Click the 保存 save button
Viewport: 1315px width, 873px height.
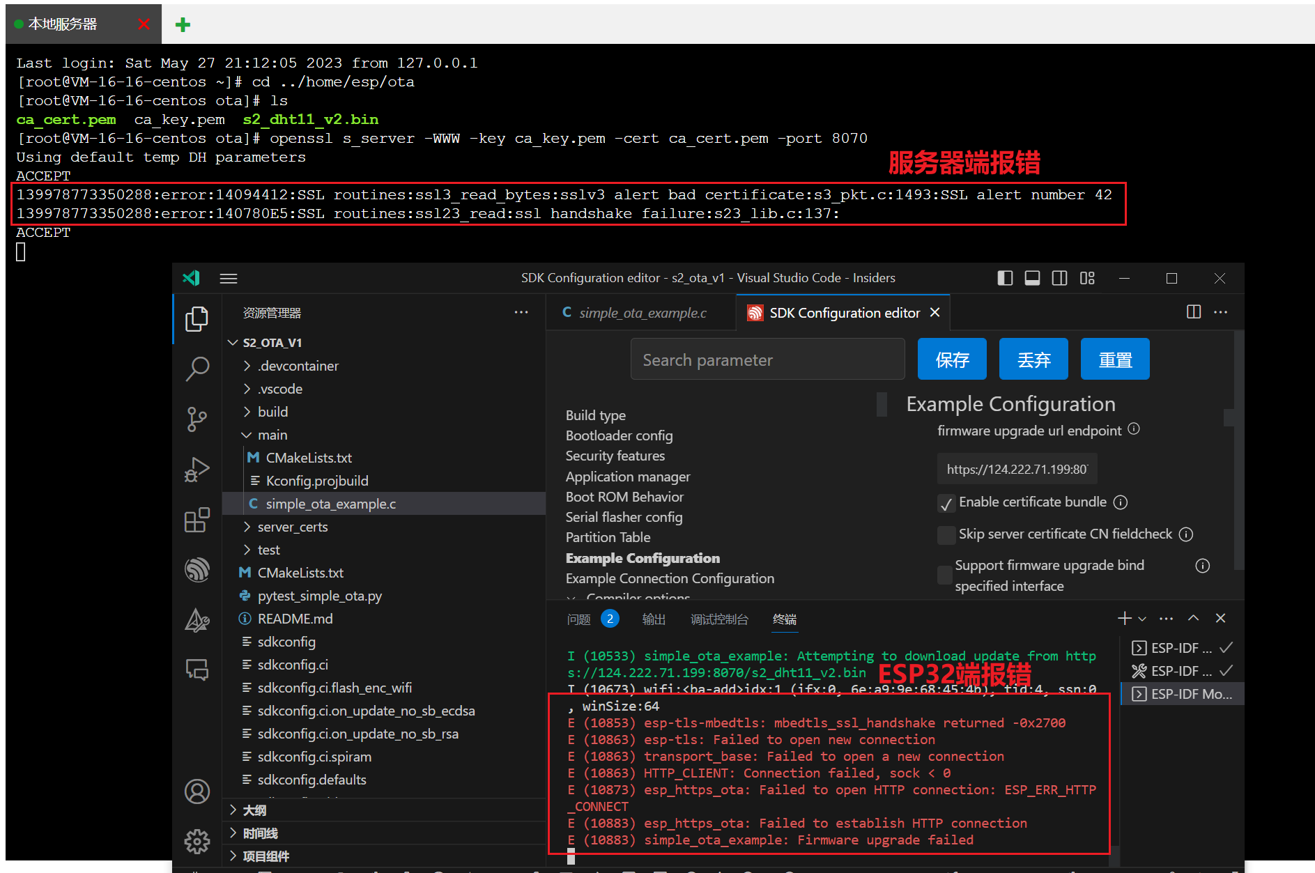click(952, 359)
